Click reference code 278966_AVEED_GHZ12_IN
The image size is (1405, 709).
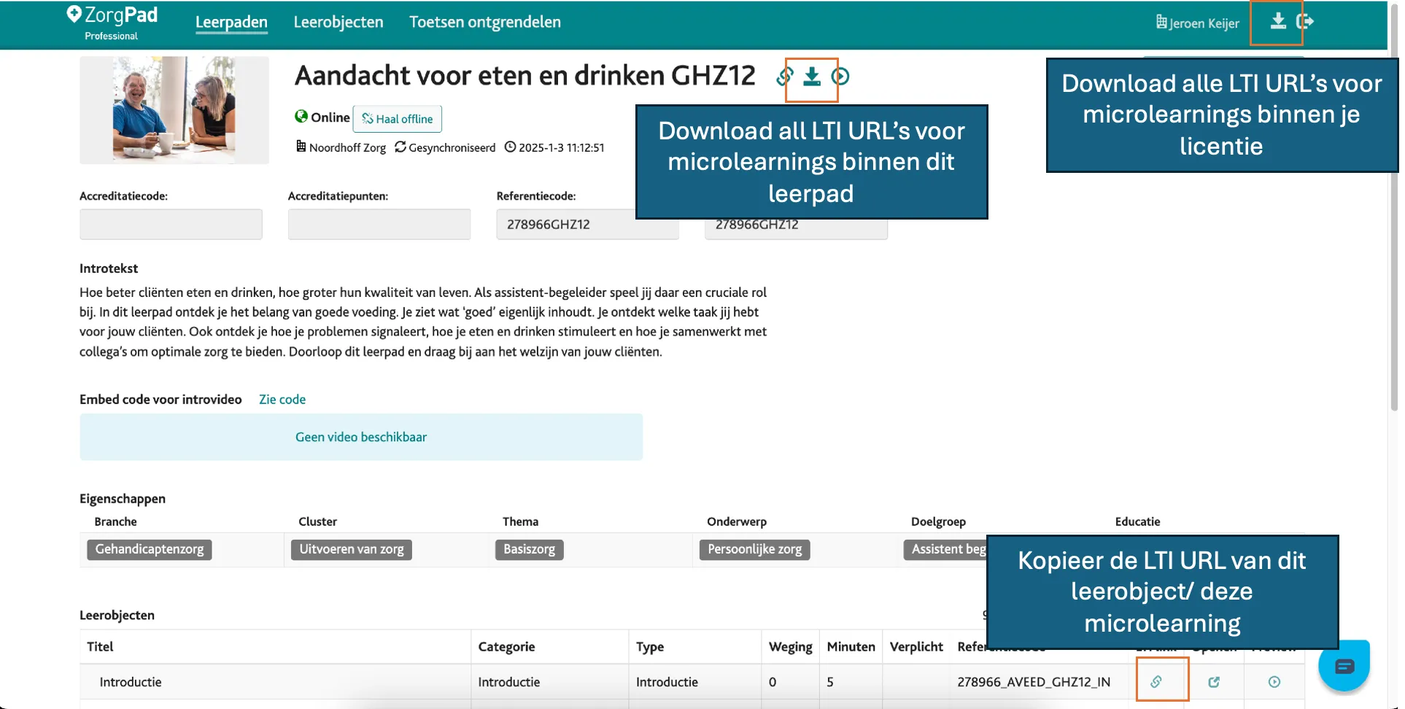tap(1034, 682)
